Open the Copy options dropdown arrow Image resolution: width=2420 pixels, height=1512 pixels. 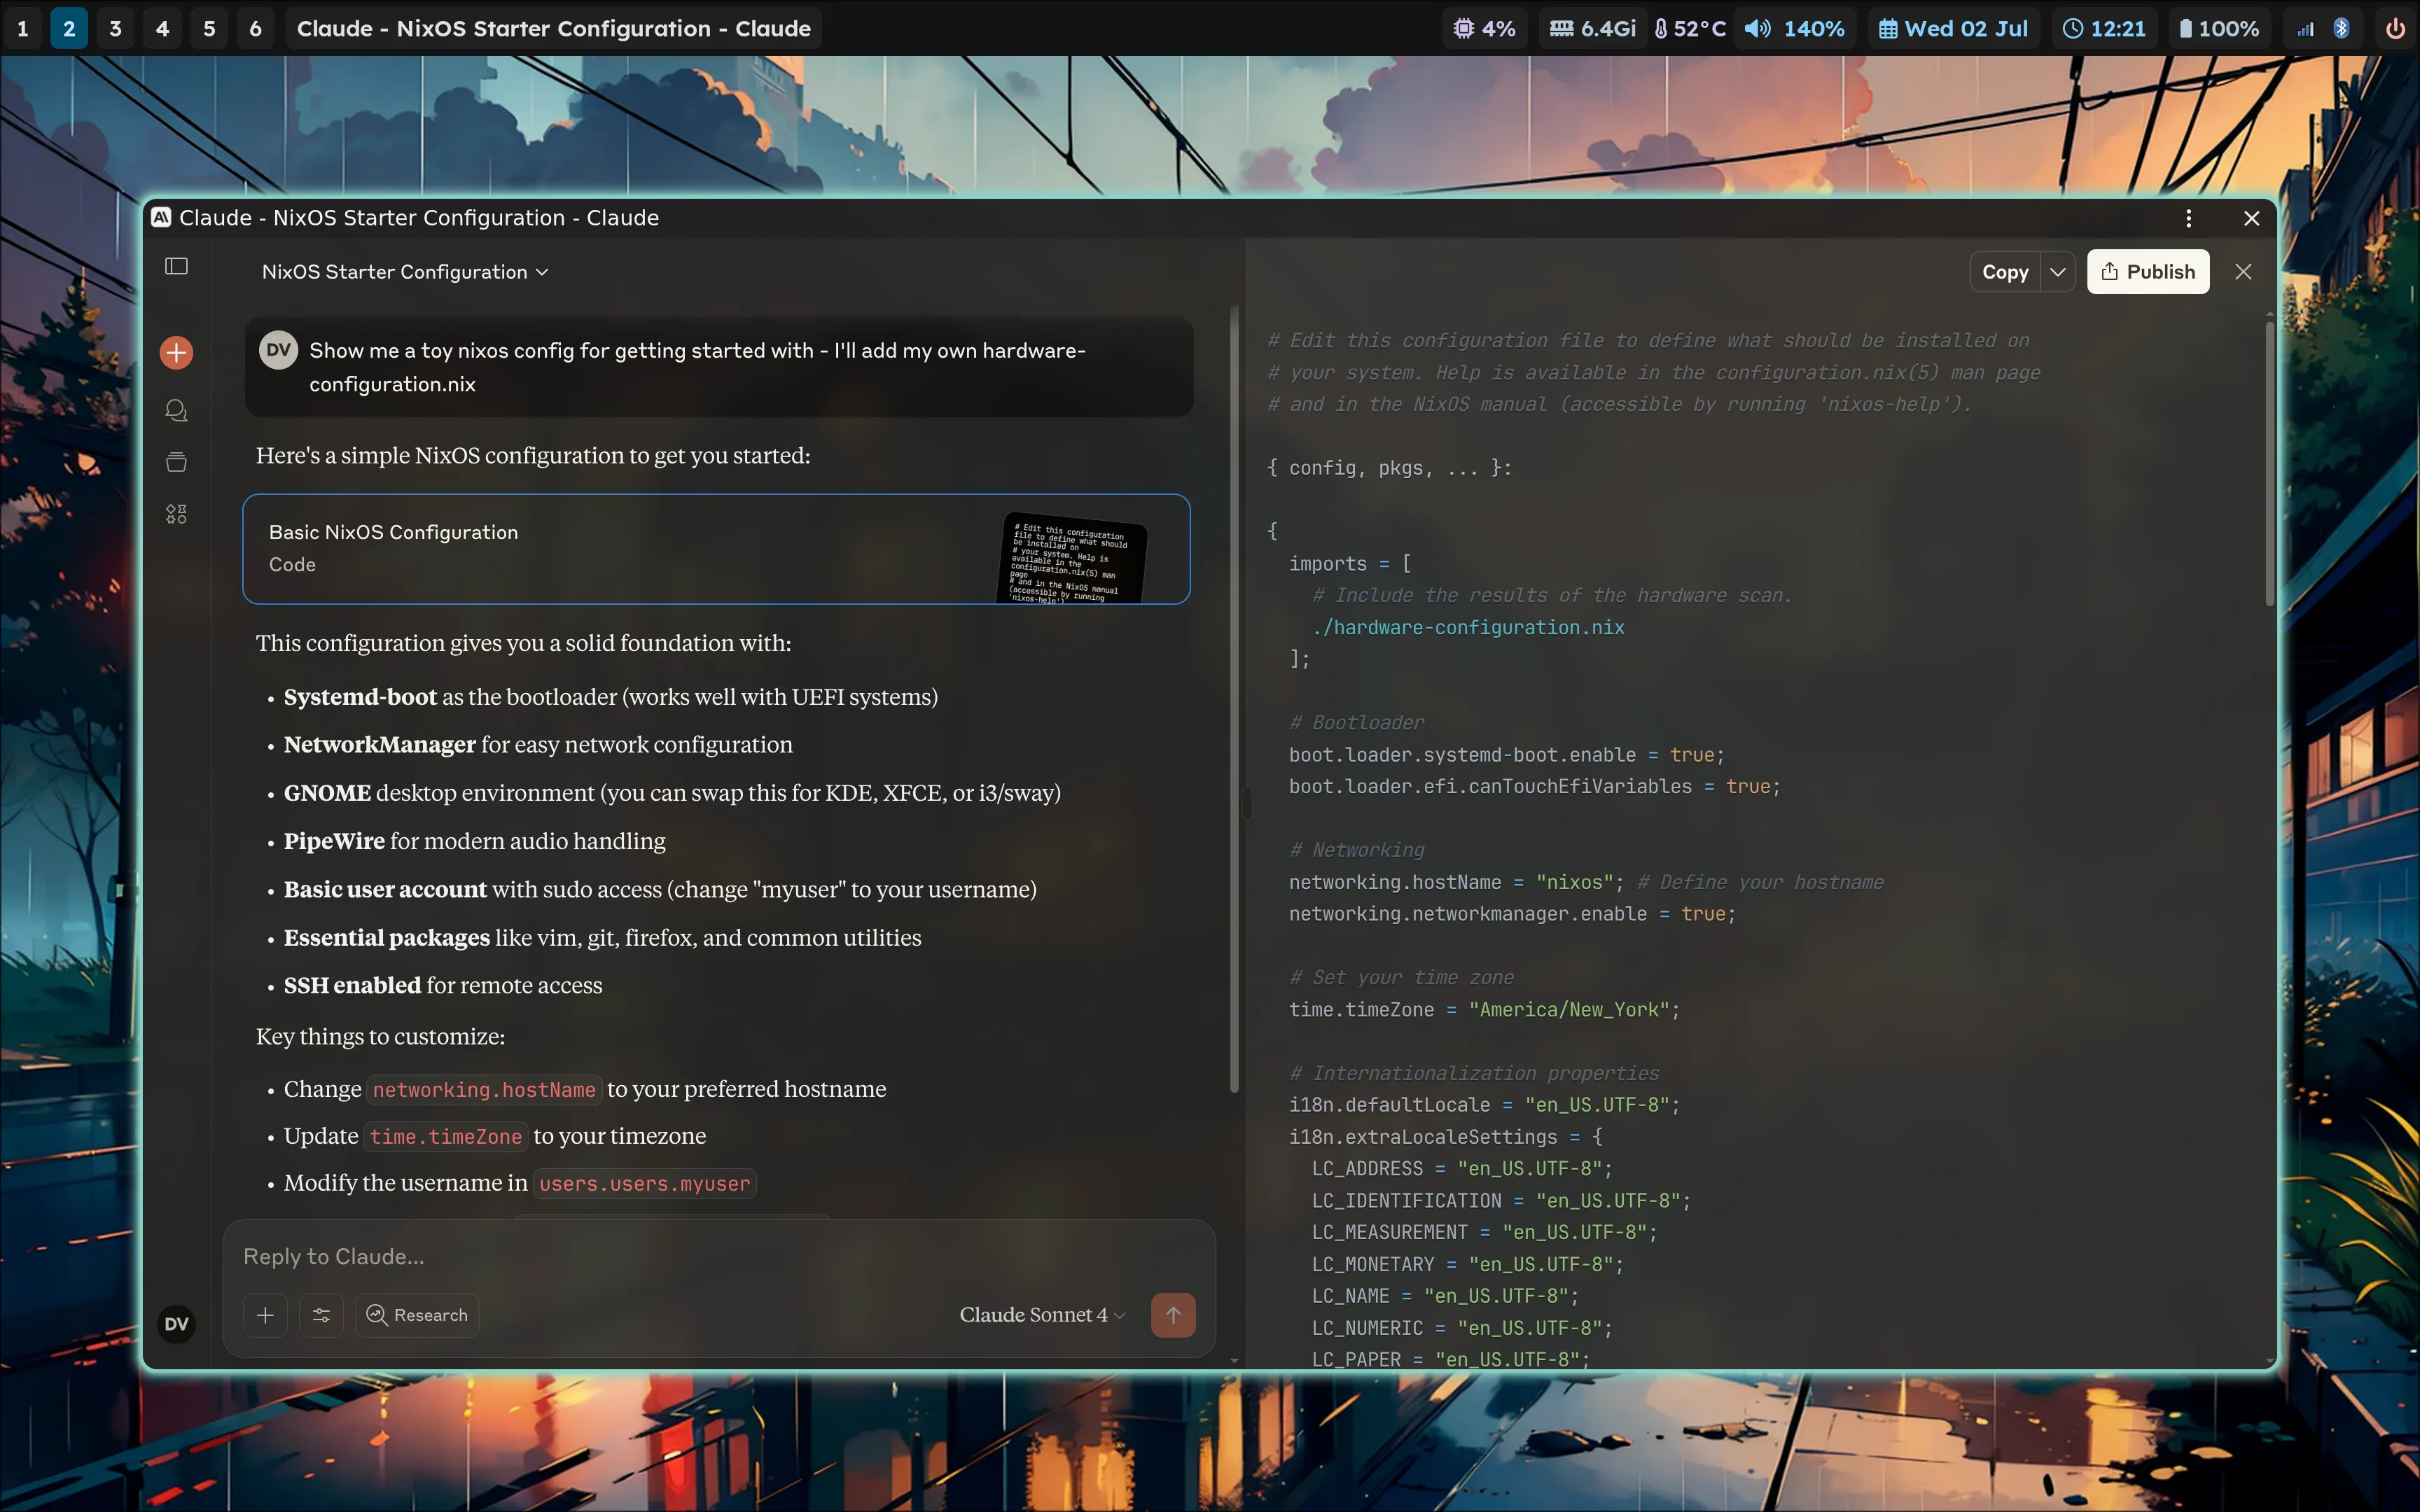[2058, 272]
